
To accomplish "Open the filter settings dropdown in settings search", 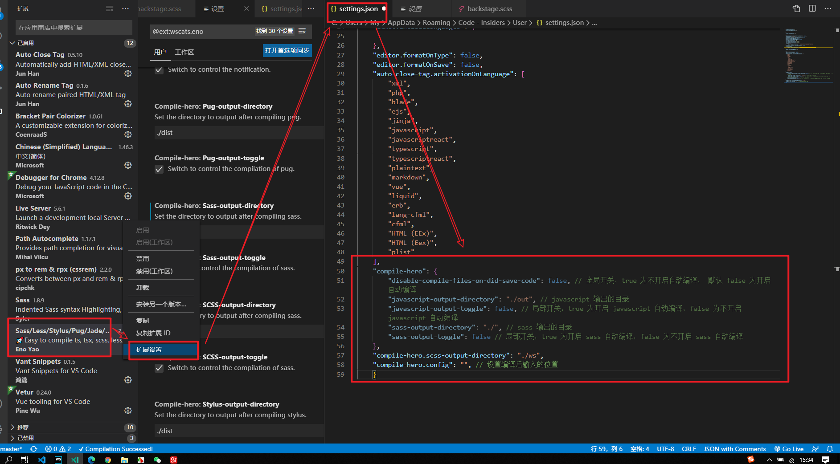I will tap(302, 31).
